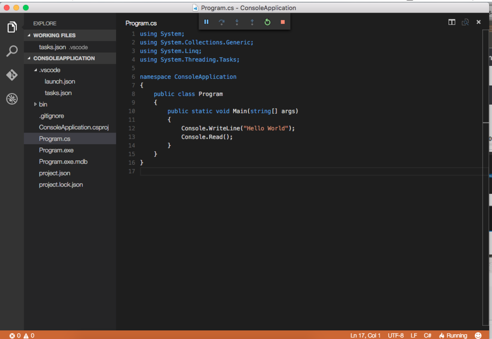Click the errors count icon in status bar
Image resolution: width=492 pixels, height=339 pixels.
pos(15,336)
